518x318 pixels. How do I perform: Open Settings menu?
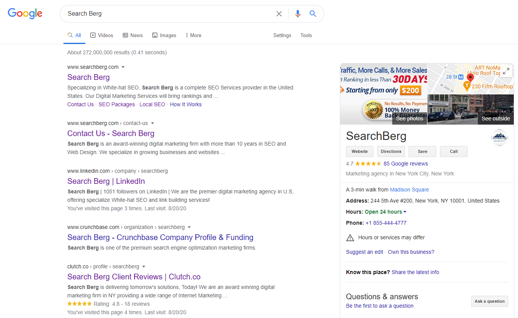pos(282,35)
